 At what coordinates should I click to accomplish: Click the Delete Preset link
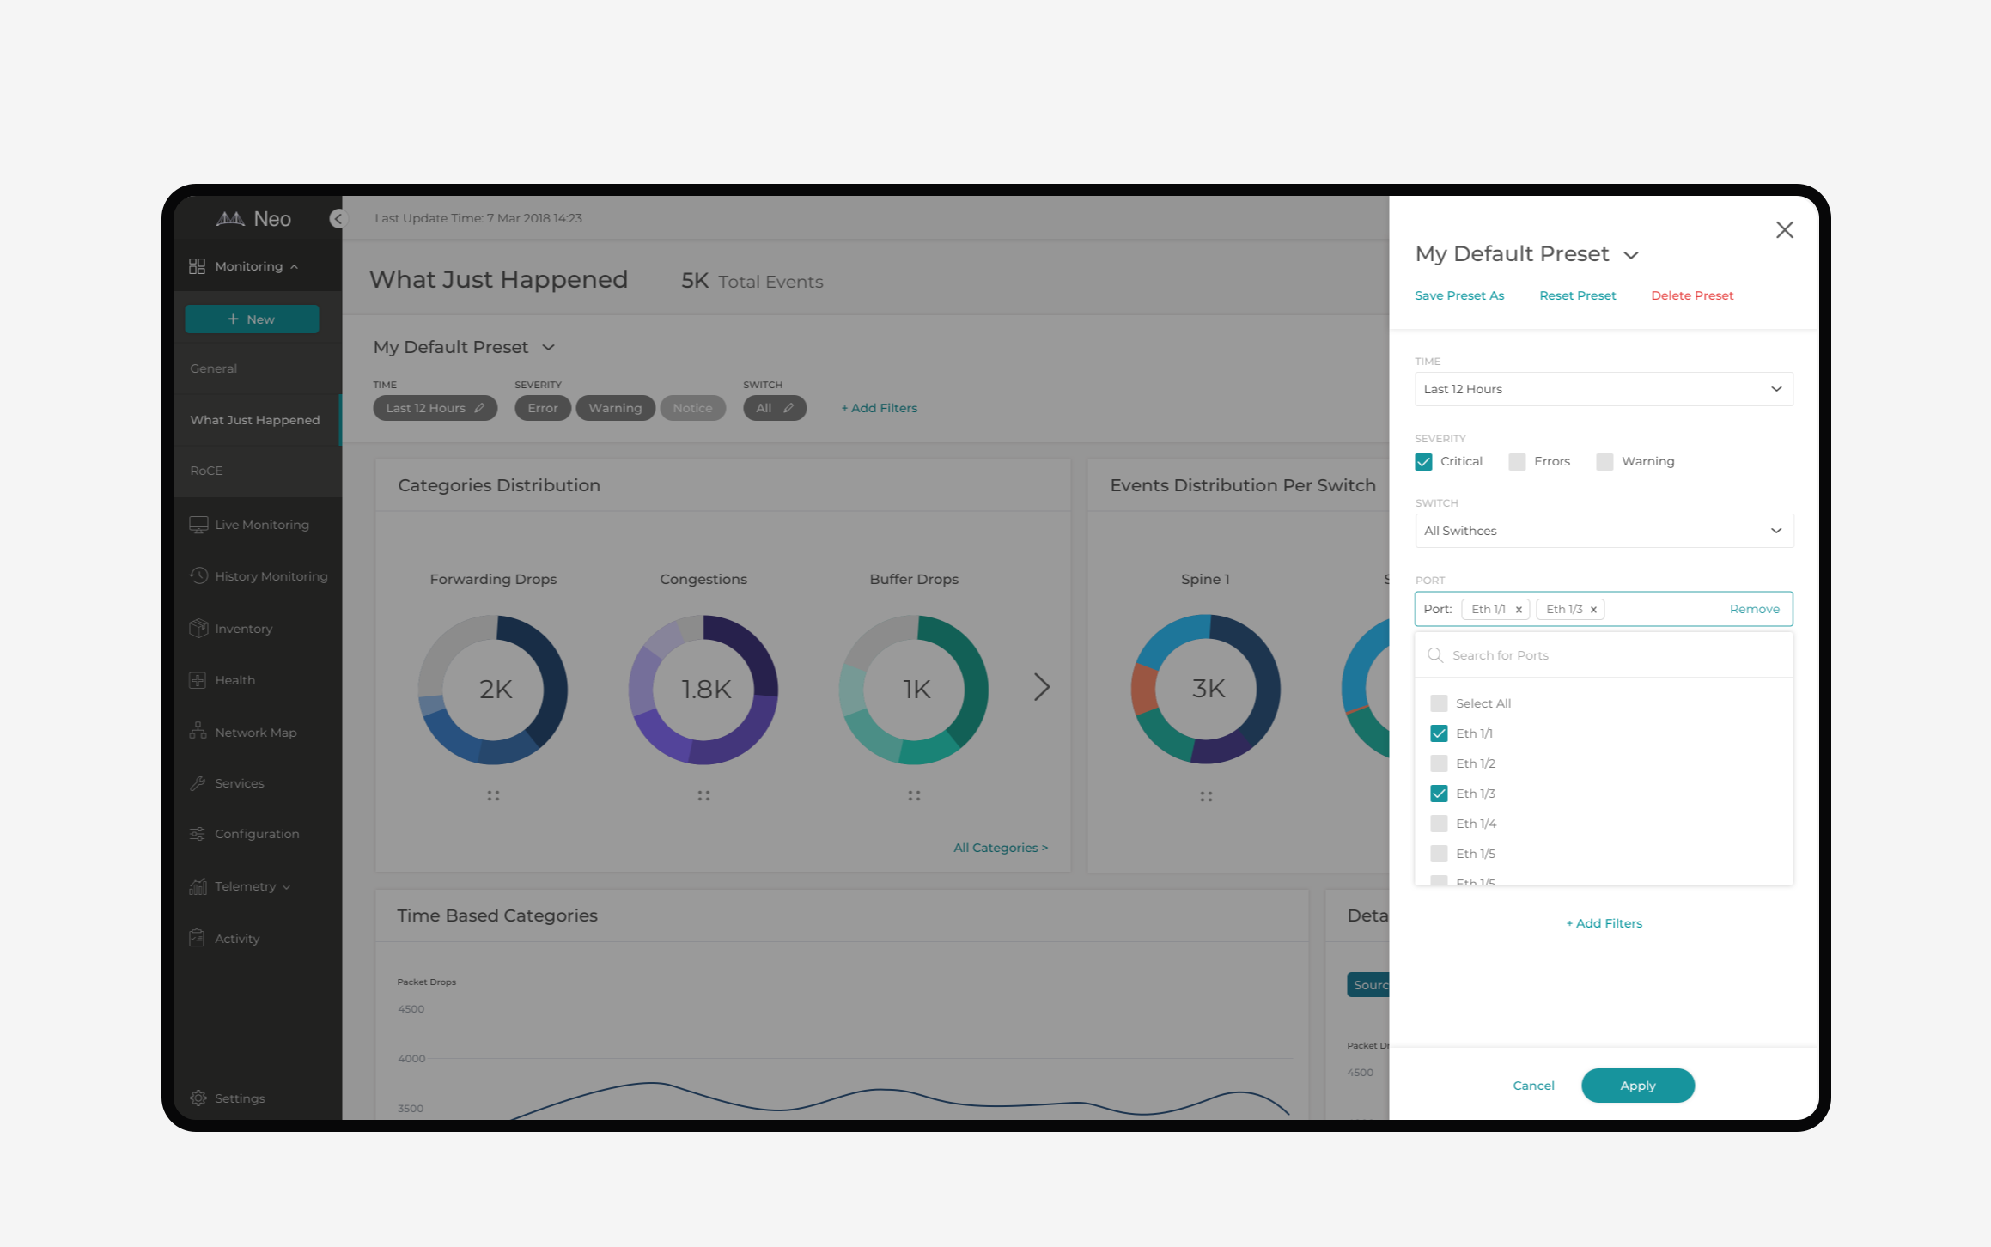[x=1691, y=295]
